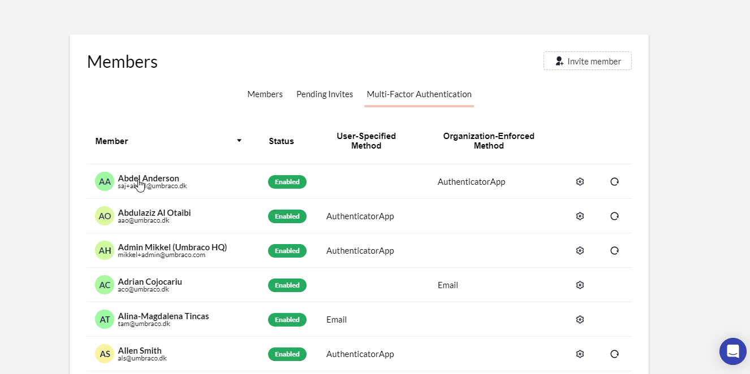Click the email mikkel+admin@umbraco.com
The height and width of the screenshot is (374, 750).
click(162, 255)
